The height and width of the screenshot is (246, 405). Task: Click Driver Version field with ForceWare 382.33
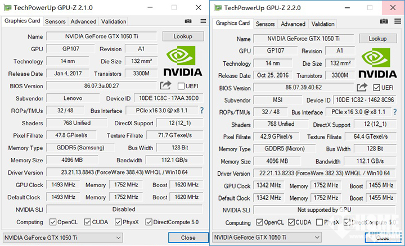click(x=325, y=173)
